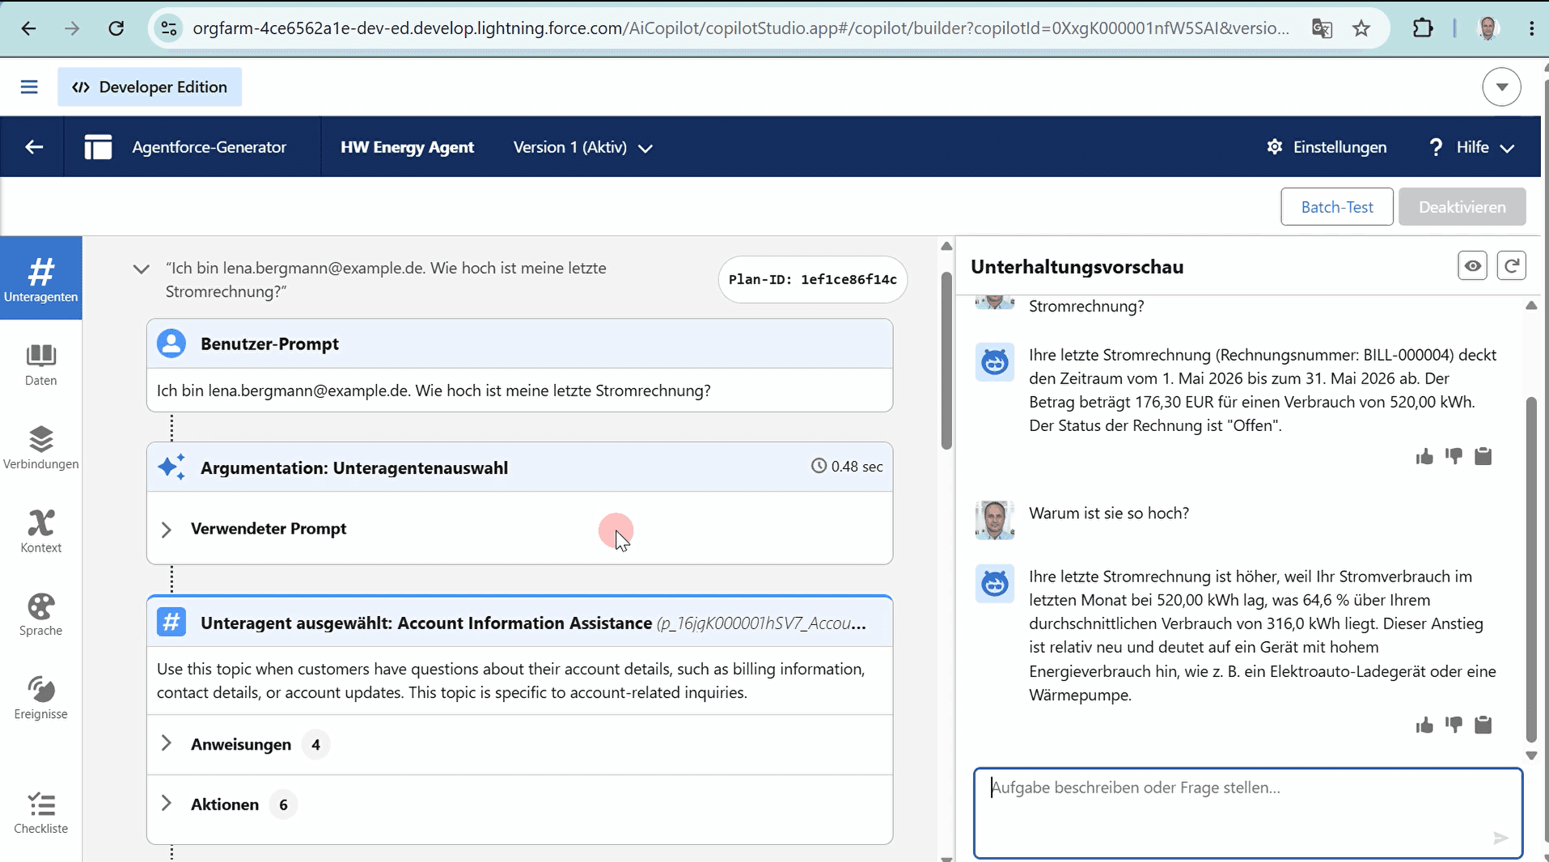The height and width of the screenshot is (862, 1549).
Task: Expand the Anweisungen section
Action: pyautogui.click(x=167, y=743)
